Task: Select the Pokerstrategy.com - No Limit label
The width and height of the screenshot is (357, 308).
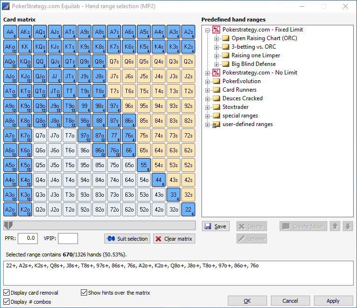Action: point(260,73)
